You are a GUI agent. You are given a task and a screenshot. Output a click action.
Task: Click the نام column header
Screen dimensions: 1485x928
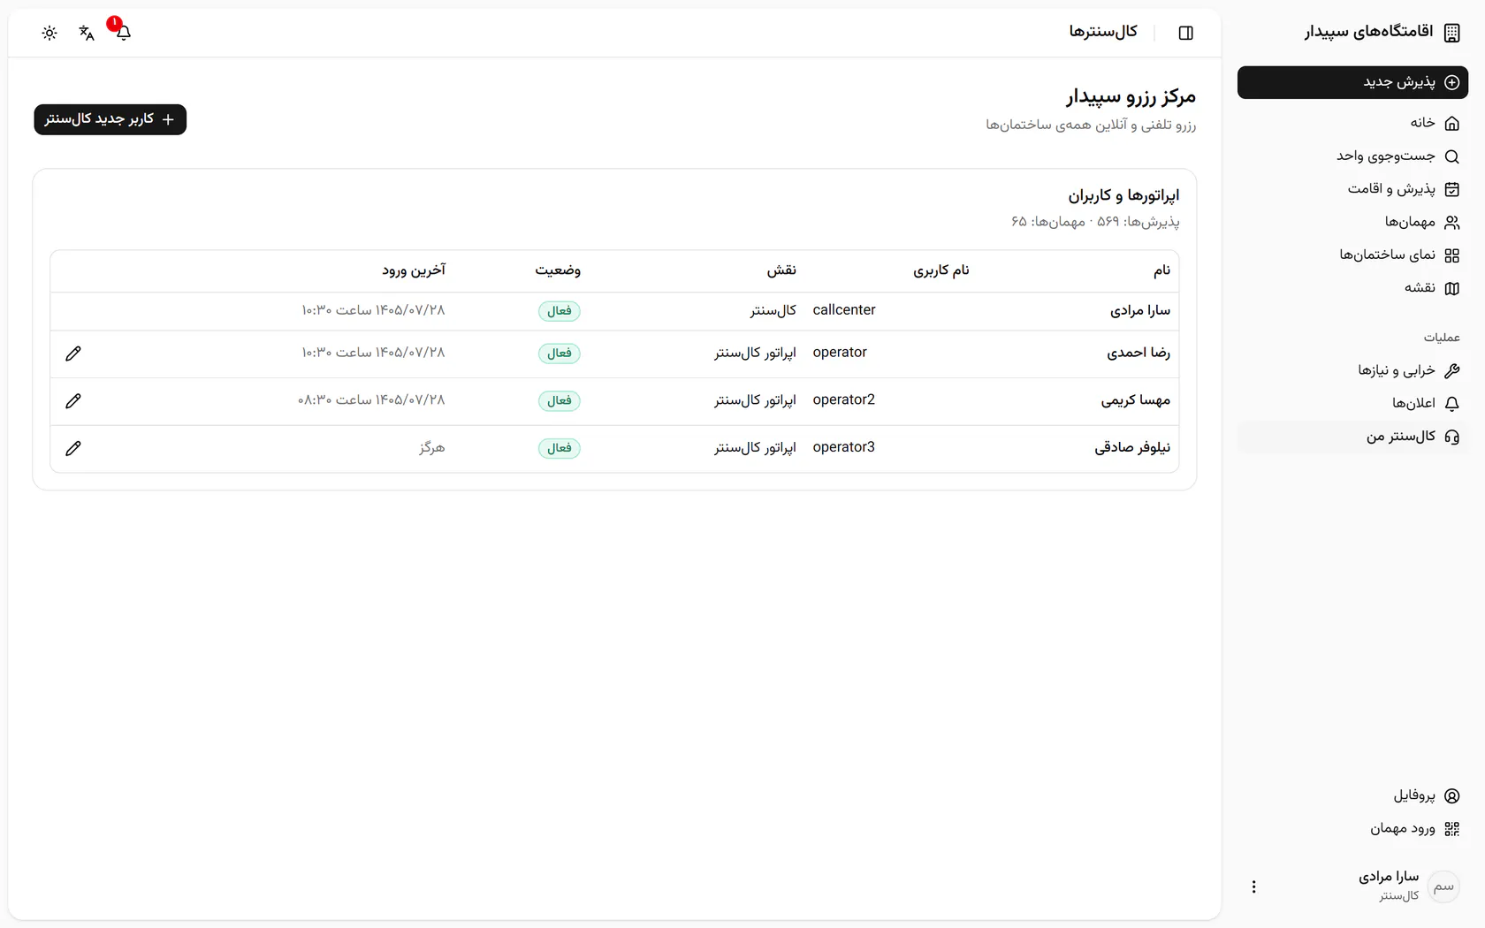tap(1161, 270)
